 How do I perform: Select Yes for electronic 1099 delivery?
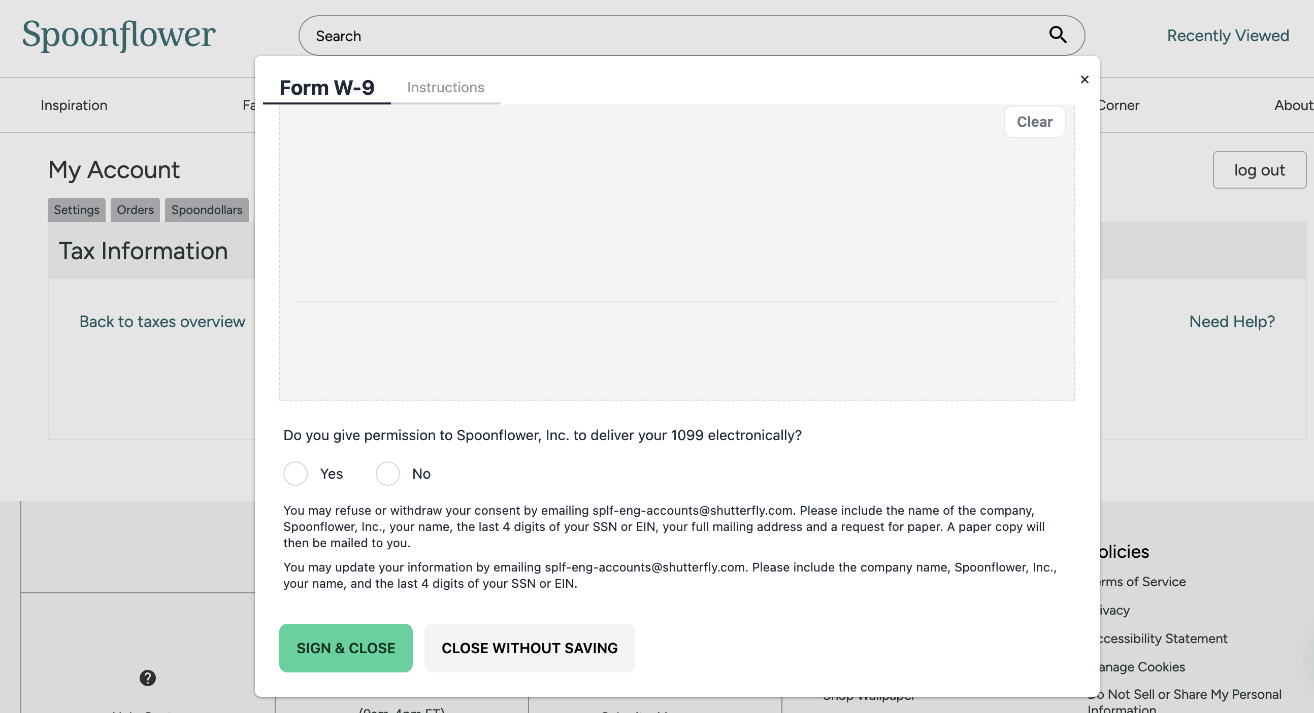click(295, 474)
